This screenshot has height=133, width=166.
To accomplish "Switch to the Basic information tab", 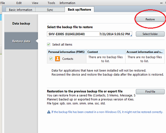I will pos(21,10).
